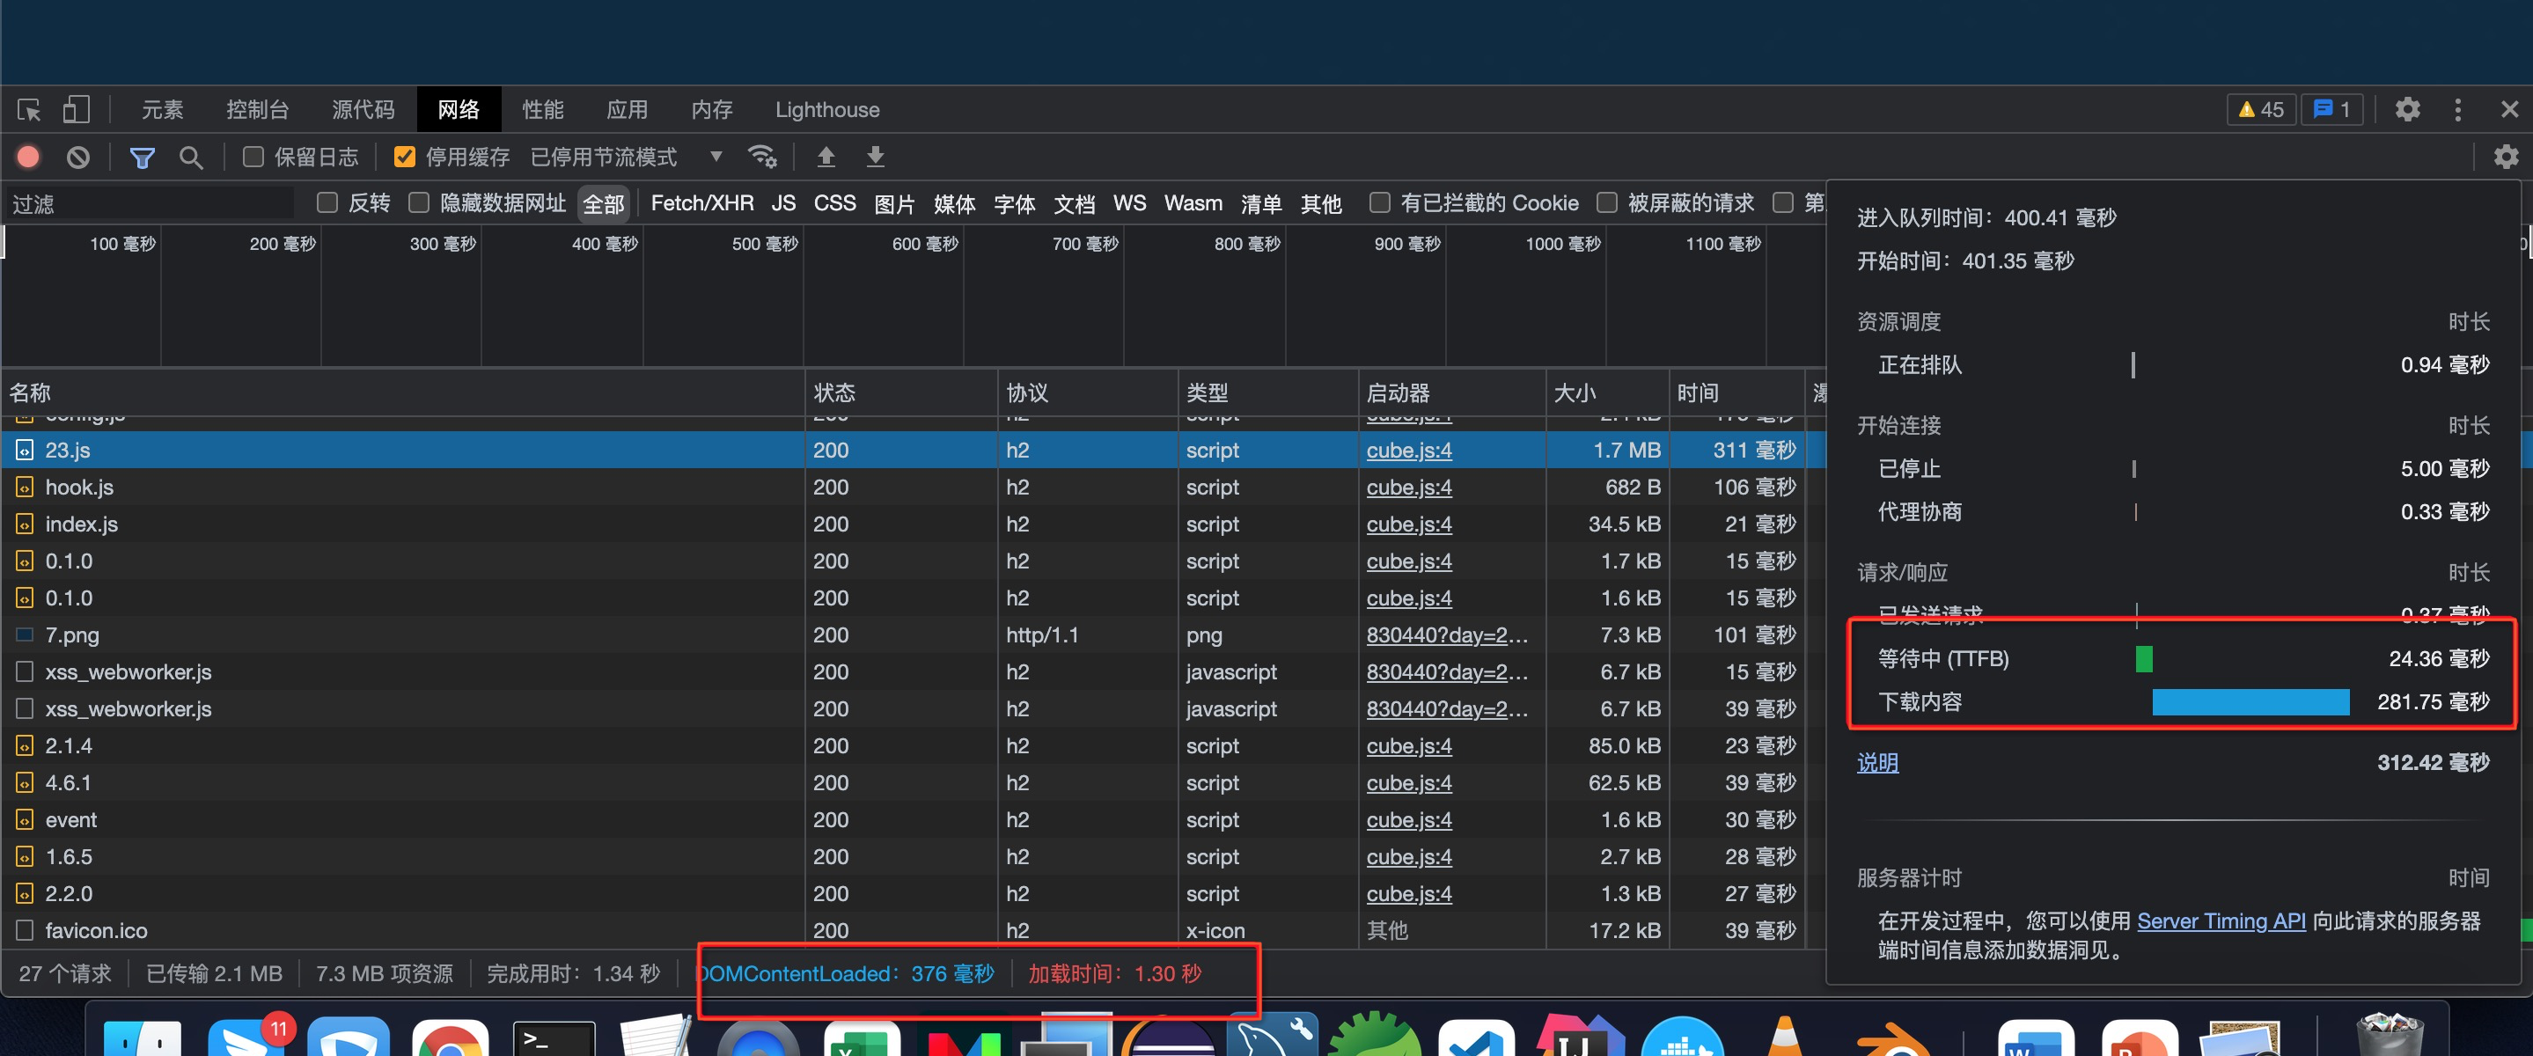The width and height of the screenshot is (2533, 1056).
Task: Switch to Performance (性能) tab
Action: tap(543, 109)
